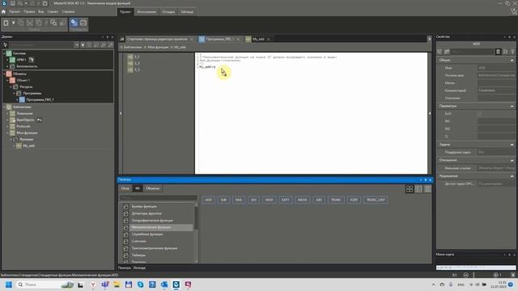This screenshot has width=518, height=291.
Task: Click the flag icon in Properties toolbar
Action: 505,52
